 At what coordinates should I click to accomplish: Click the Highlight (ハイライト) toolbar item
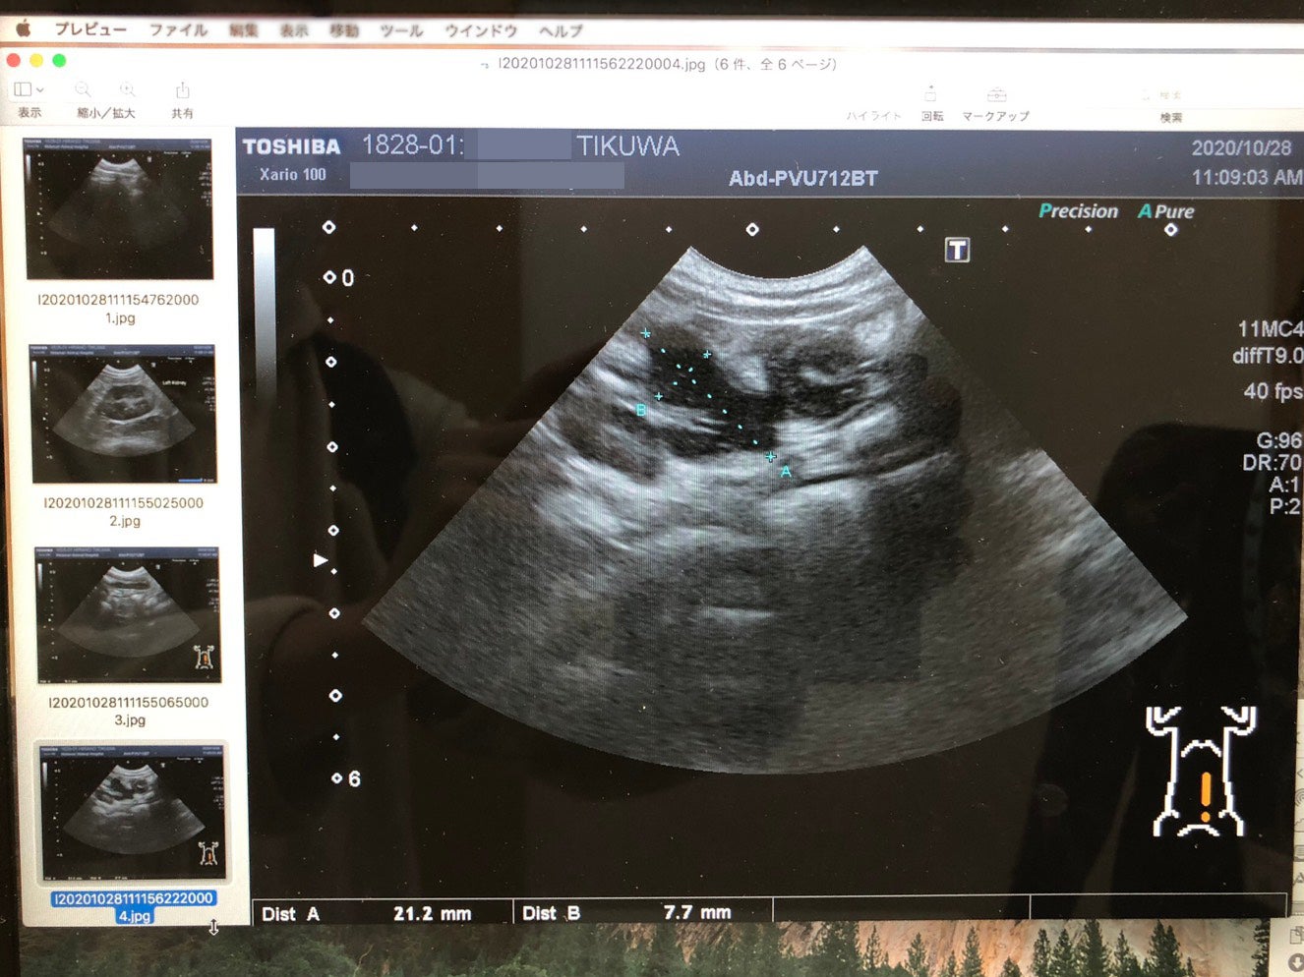pos(873,115)
